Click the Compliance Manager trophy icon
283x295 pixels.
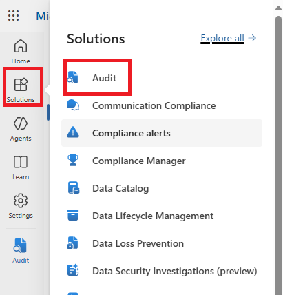[73, 160]
